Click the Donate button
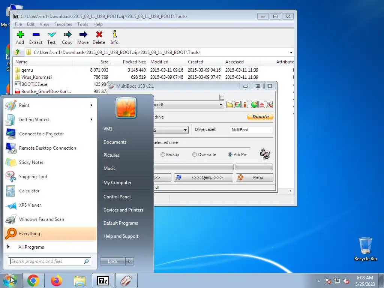The height and width of the screenshot is (288, 384). click(260, 117)
